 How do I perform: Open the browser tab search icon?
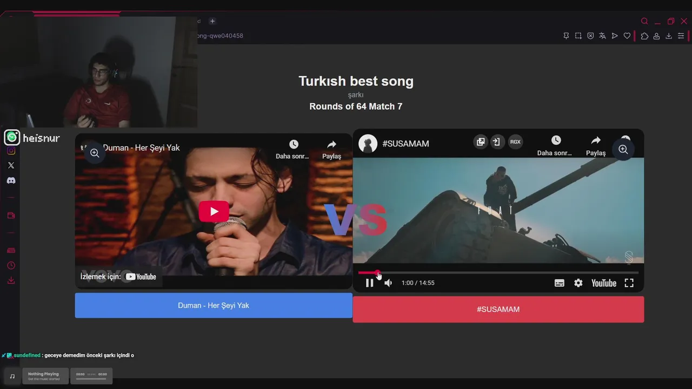point(644,21)
